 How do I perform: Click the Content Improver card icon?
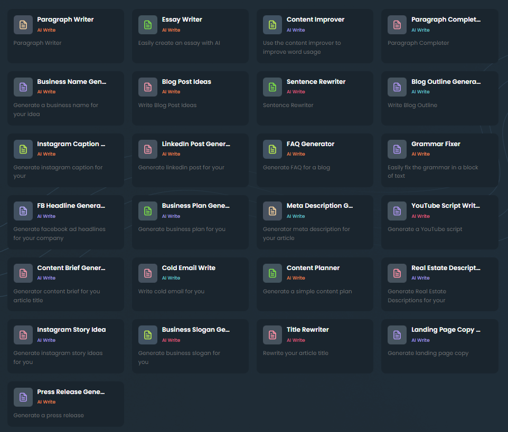tap(272, 25)
